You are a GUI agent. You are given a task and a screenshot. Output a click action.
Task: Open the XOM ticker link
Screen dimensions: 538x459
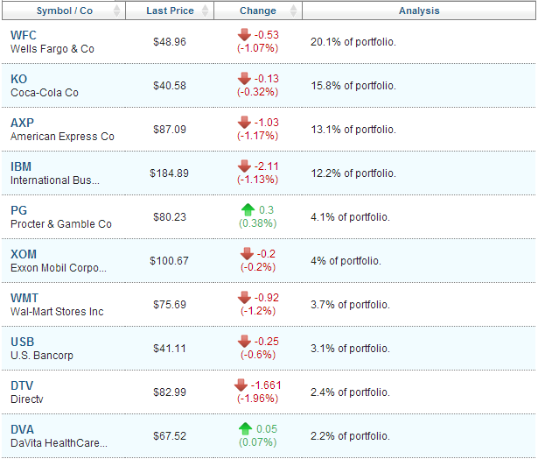(24, 254)
